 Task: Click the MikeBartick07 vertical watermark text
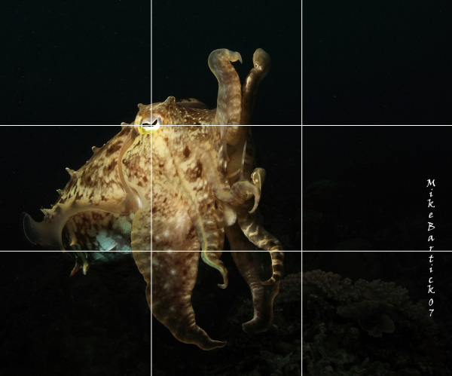430,247
